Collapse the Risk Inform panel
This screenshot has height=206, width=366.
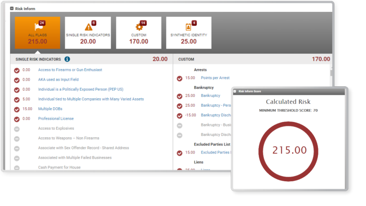pyautogui.click(x=12, y=9)
